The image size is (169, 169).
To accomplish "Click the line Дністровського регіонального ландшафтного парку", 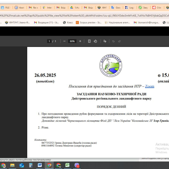I will (111, 99).
